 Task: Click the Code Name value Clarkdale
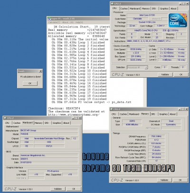pos(137,18)
